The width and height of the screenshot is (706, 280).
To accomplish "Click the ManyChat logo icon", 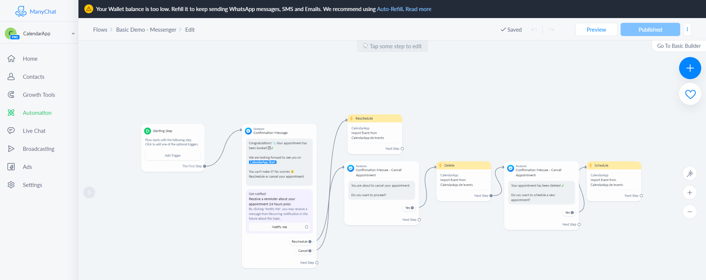I will pos(21,11).
